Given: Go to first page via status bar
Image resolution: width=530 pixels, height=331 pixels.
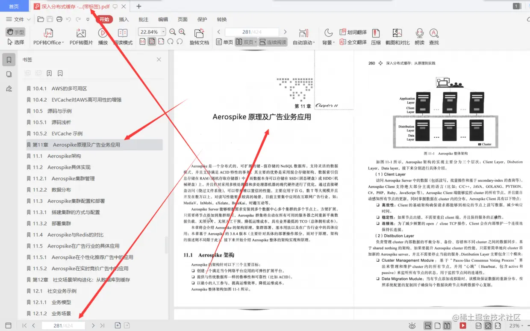Looking at the screenshot, I should pos(24,326).
